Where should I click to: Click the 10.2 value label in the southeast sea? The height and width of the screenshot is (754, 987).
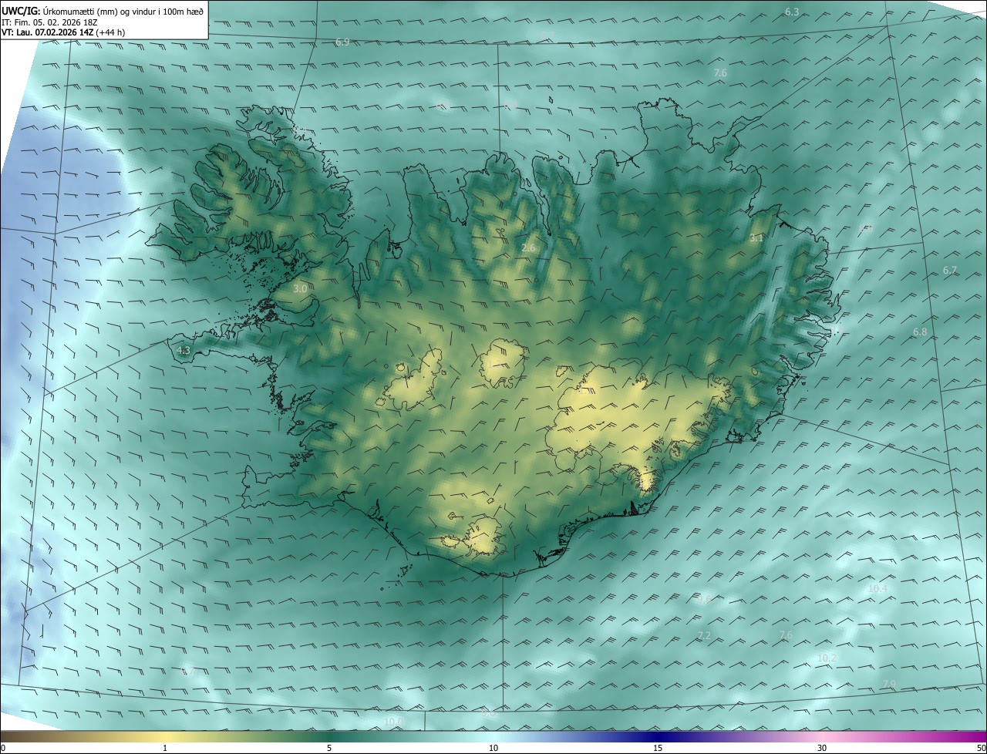(x=827, y=658)
